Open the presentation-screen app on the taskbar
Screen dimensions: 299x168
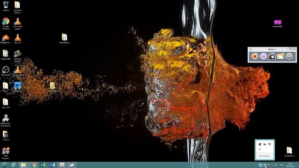[x=62, y=165]
